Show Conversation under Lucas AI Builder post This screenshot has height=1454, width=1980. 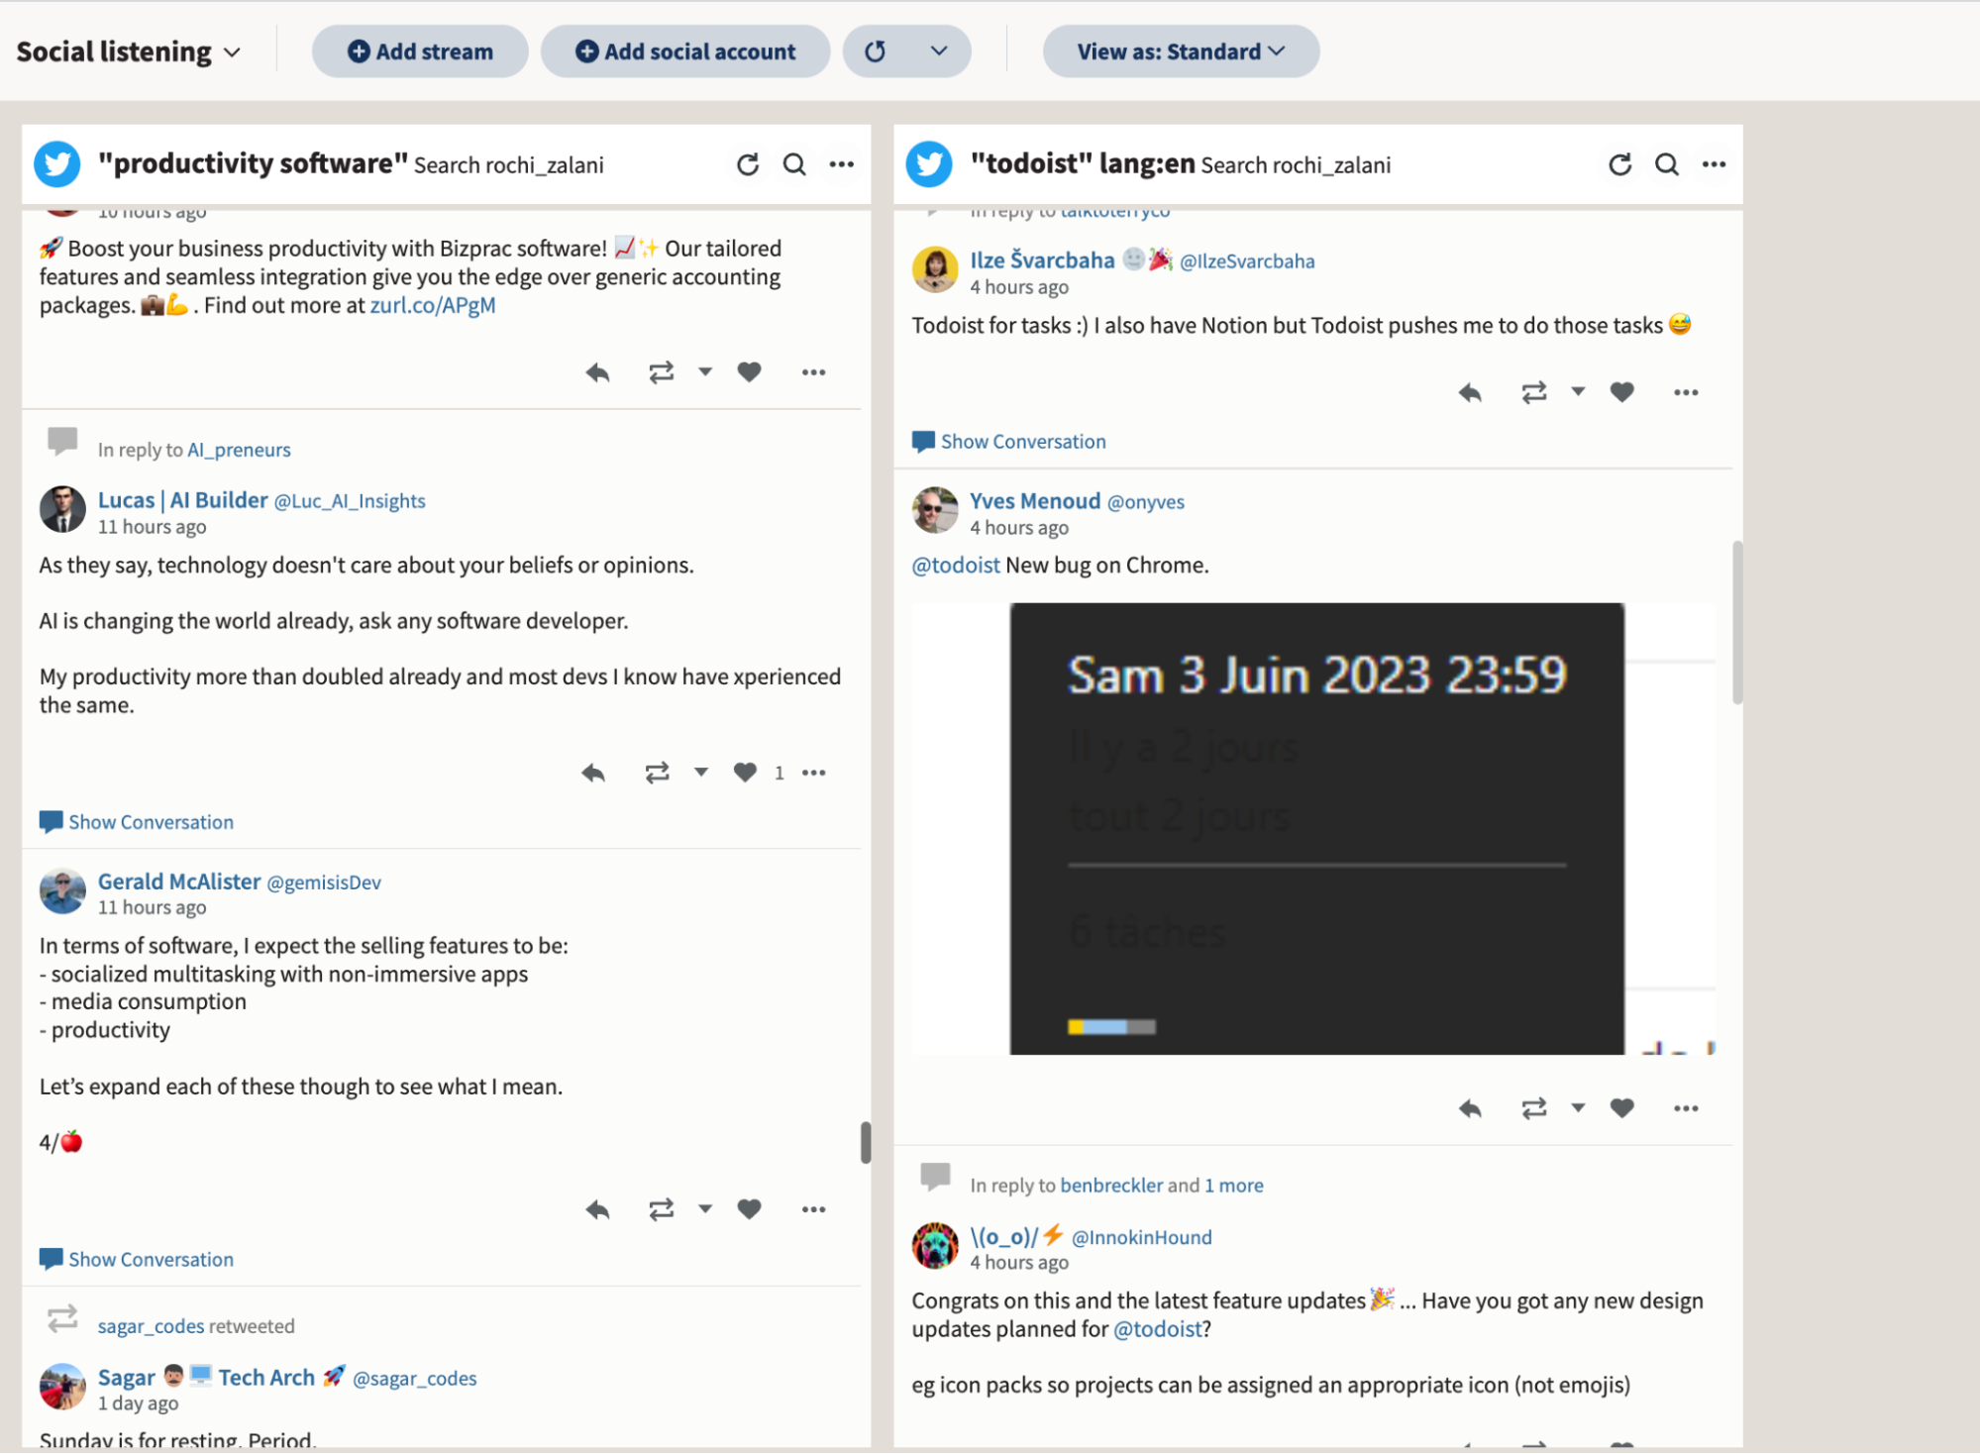(x=150, y=821)
